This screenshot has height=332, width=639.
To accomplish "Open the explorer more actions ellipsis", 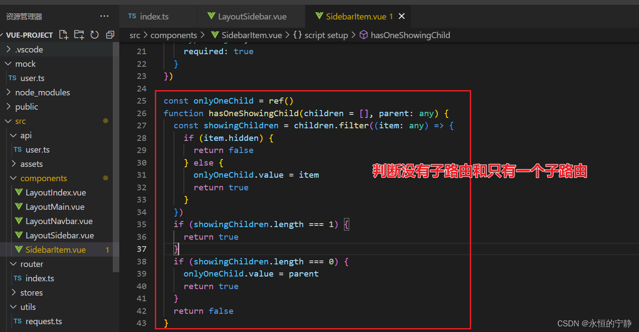I will 105,16.
